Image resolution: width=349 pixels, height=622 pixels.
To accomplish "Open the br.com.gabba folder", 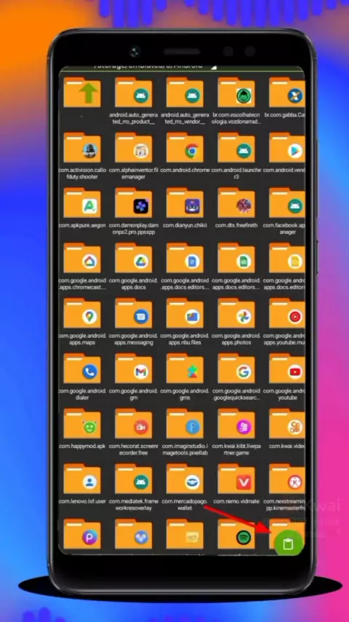I will (x=286, y=92).
